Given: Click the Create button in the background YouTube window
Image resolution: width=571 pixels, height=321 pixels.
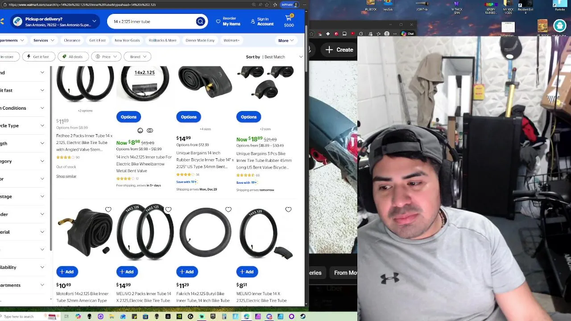Looking at the screenshot, I should (339, 49).
